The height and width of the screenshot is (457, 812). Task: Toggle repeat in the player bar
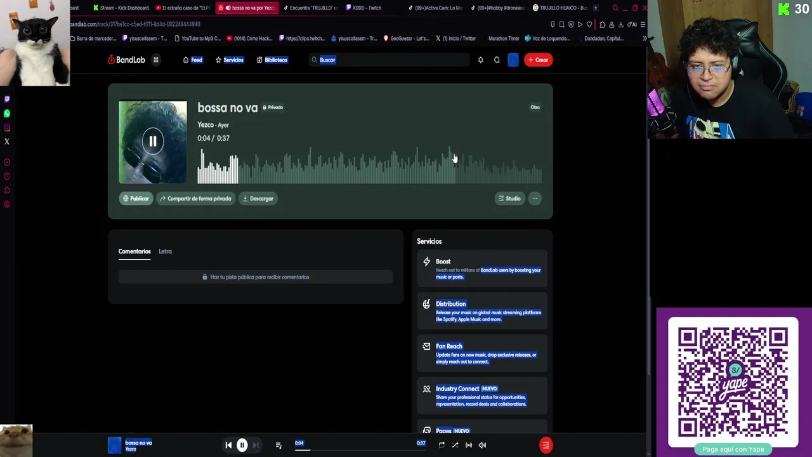click(x=442, y=445)
